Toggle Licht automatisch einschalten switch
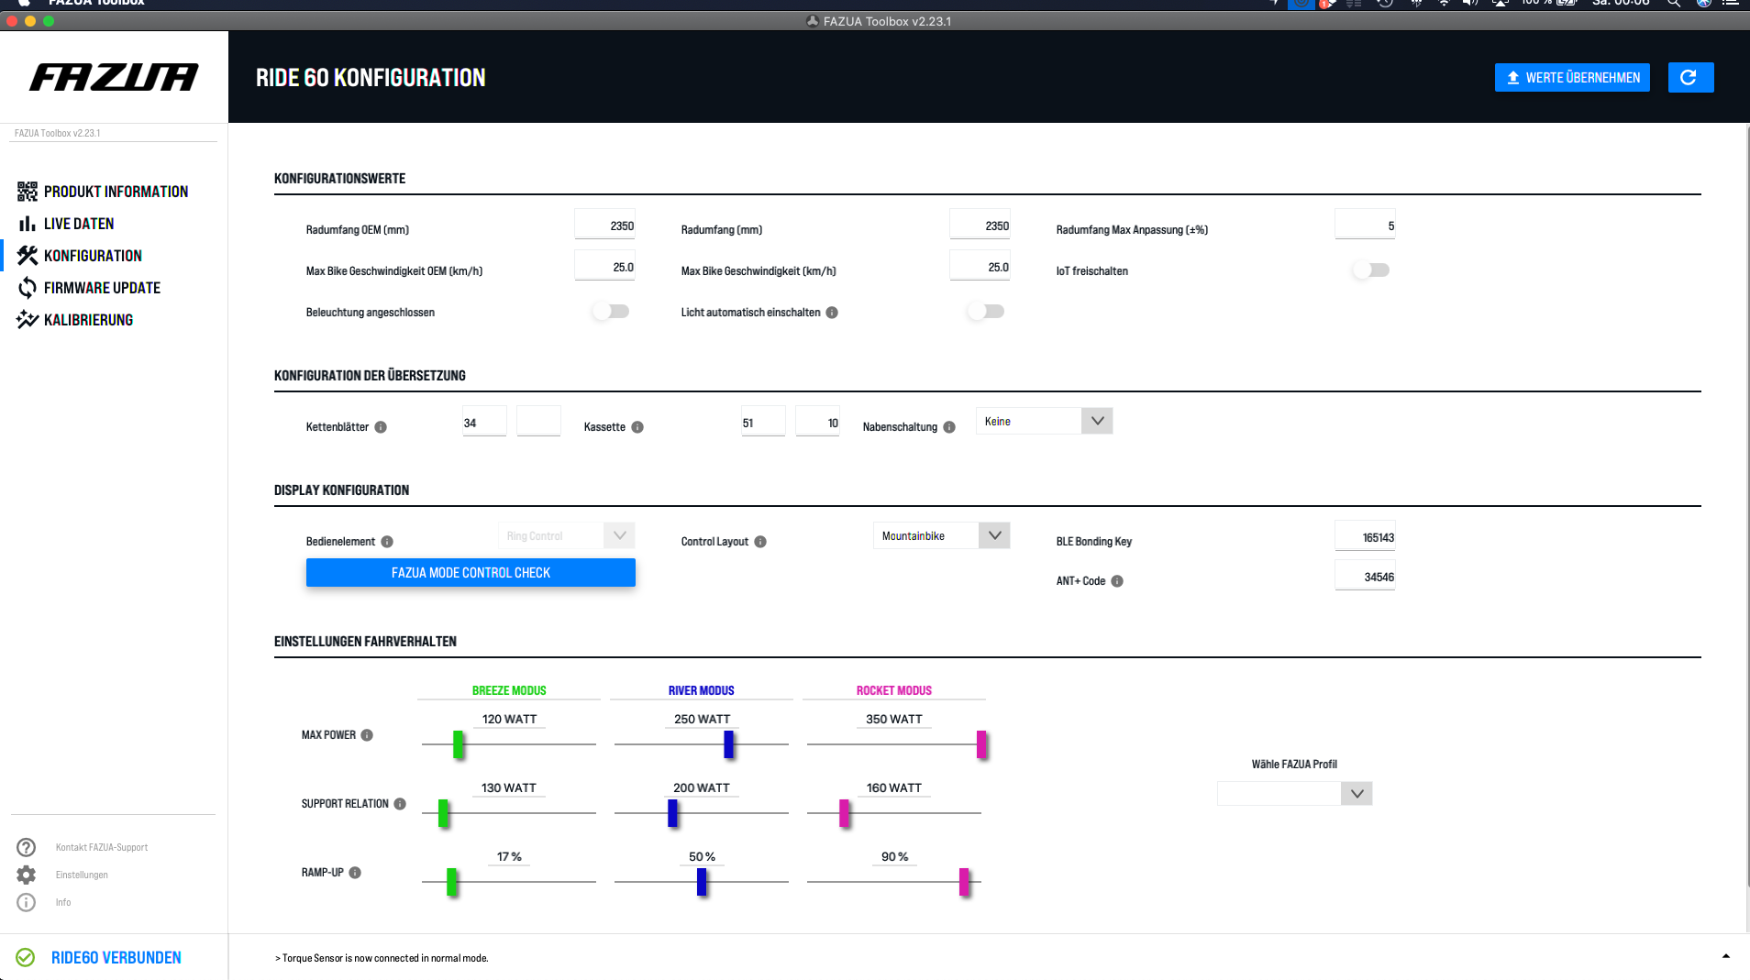The width and height of the screenshot is (1750, 980). pos(986,312)
